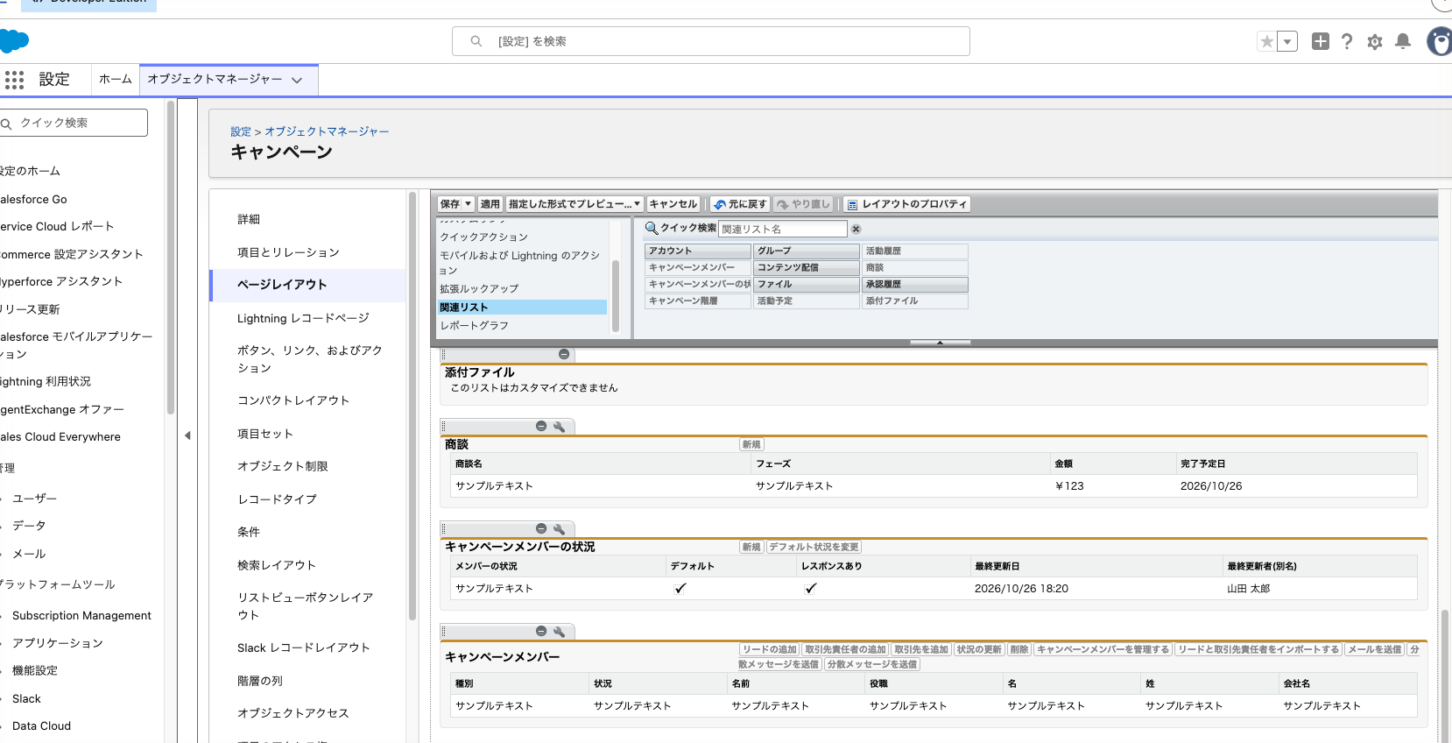Clear the palette quick search
1452x743 pixels.
856,229
